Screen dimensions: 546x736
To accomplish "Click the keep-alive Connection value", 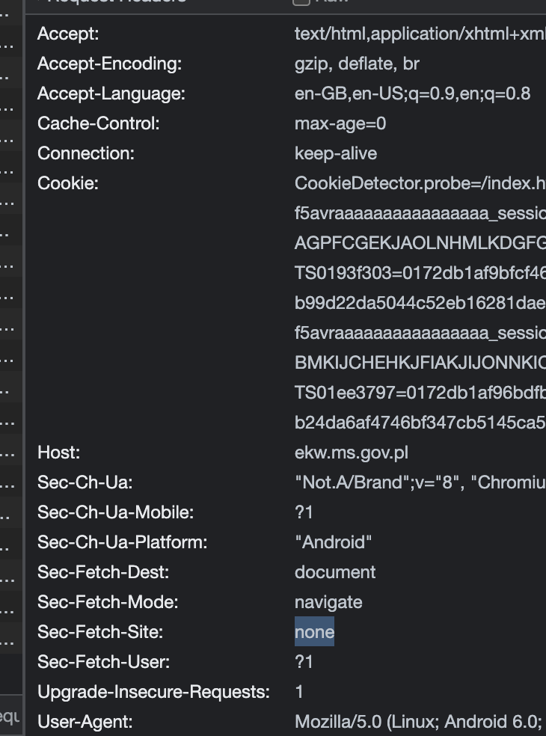I will [x=336, y=153].
